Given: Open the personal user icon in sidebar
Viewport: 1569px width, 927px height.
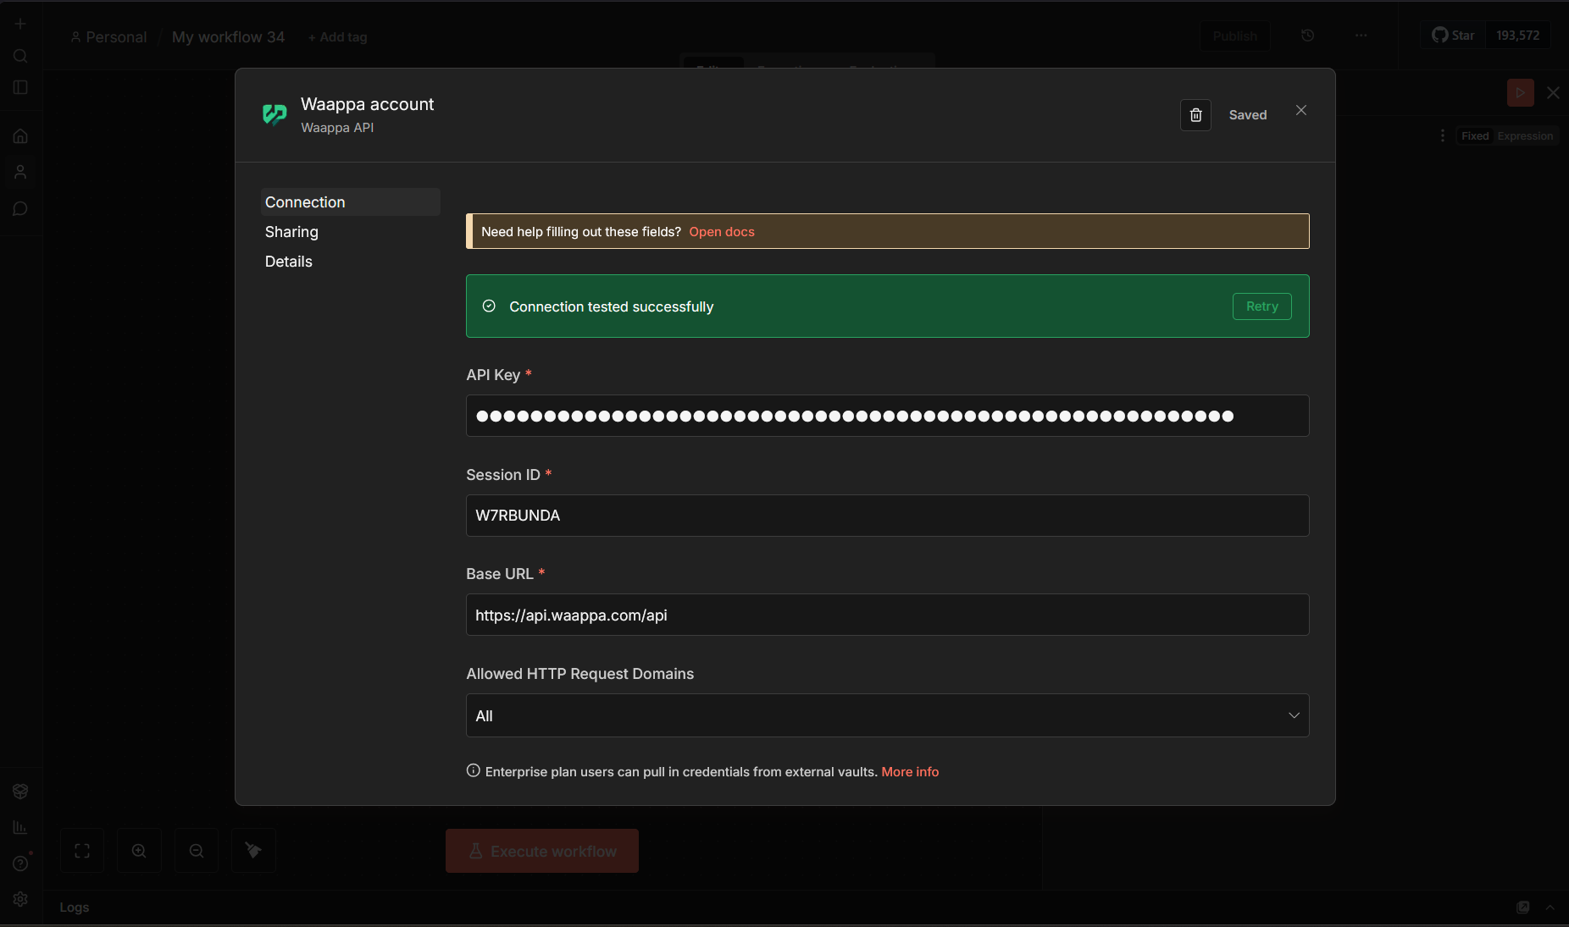Looking at the screenshot, I should click(x=20, y=172).
